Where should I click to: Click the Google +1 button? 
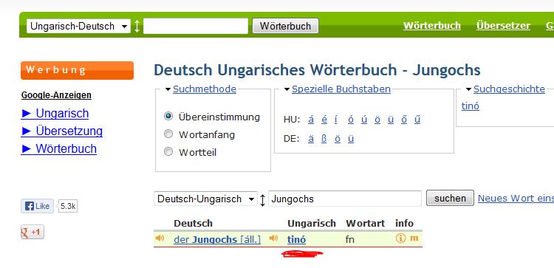click(33, 232)
